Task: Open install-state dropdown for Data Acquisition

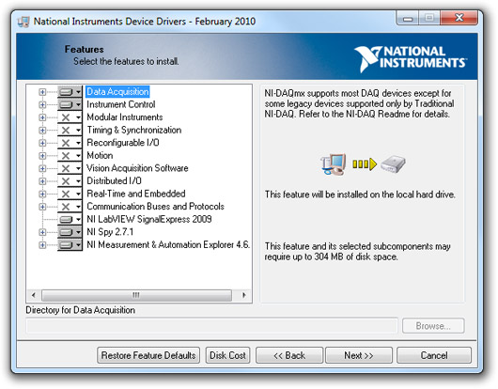Action: coord(70,92)
